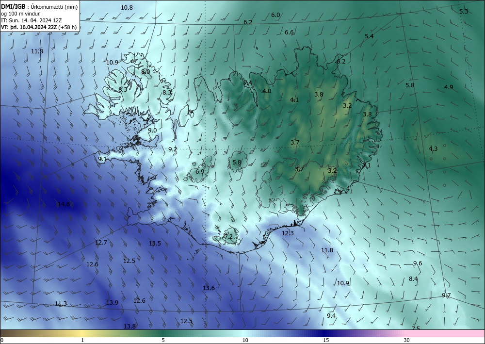Select the 13.6 value south offshore

pyautogui.click(x=209, y=288)
